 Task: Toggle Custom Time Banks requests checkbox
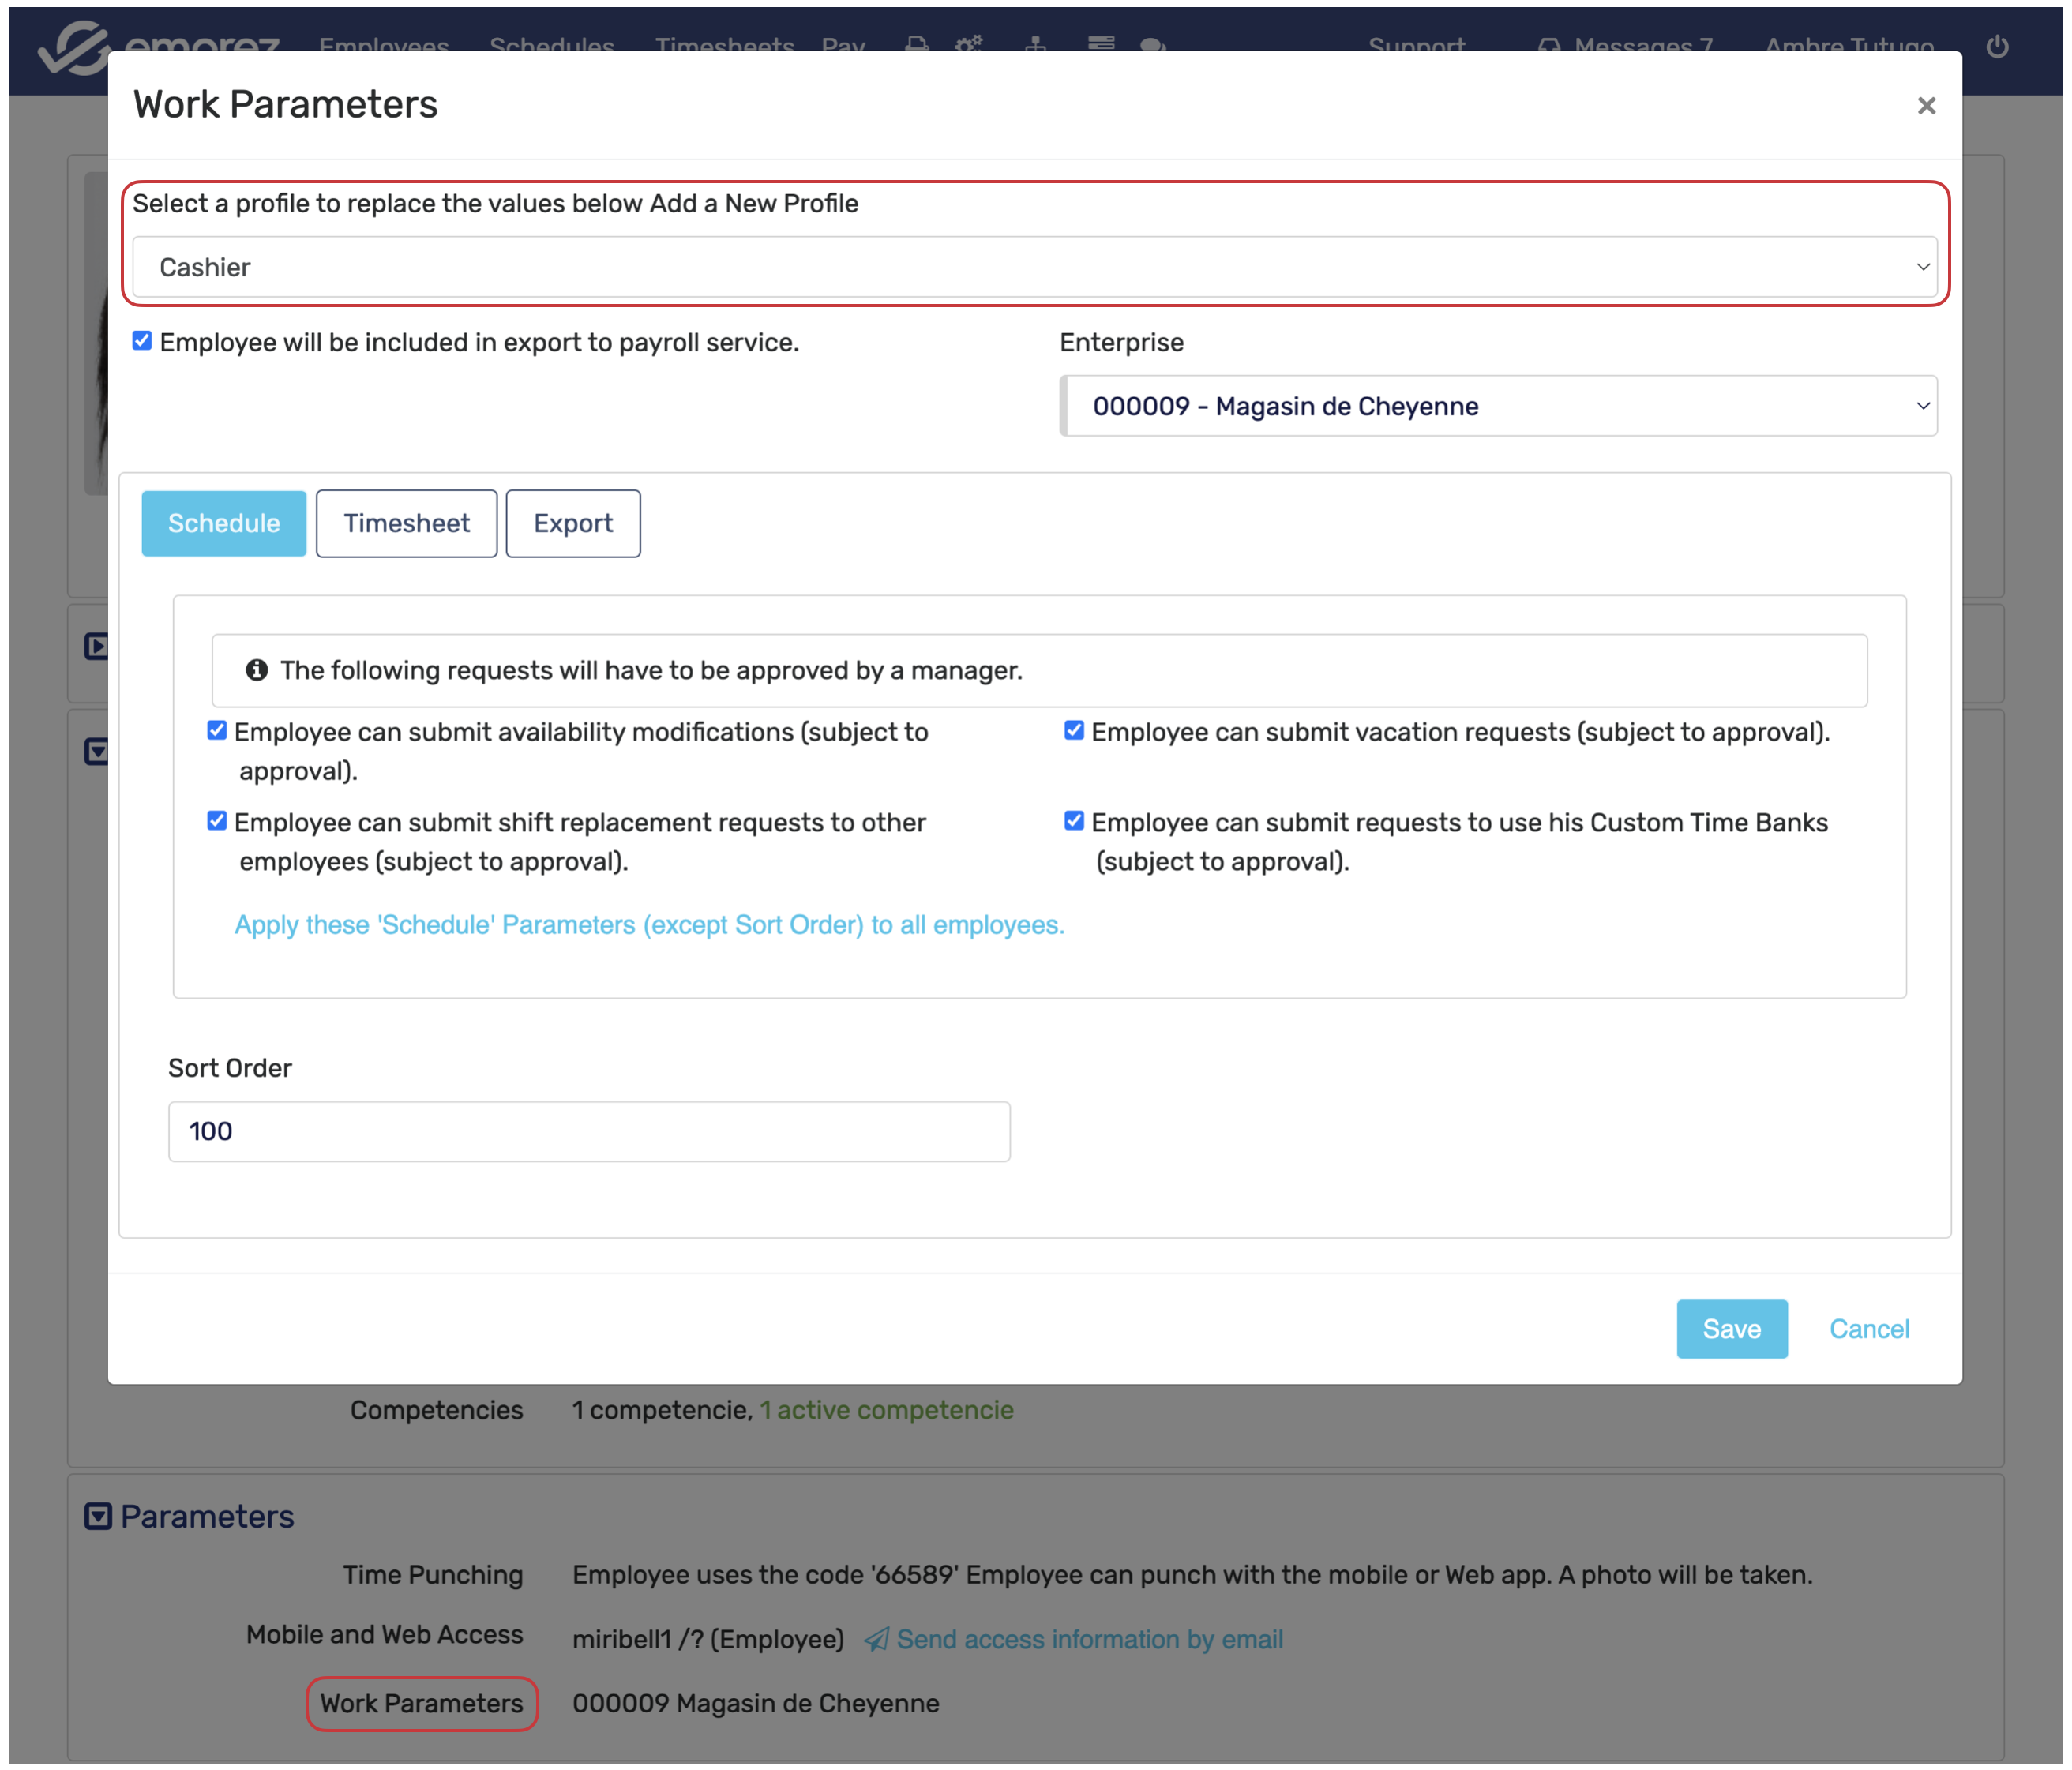click(x=1074, y=821)
